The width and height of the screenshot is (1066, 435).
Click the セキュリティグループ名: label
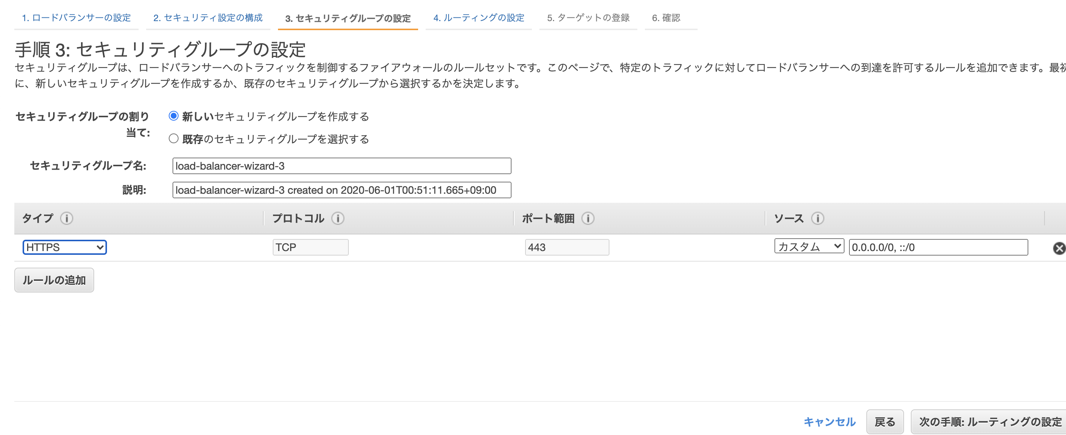click(x=88, y=166)
